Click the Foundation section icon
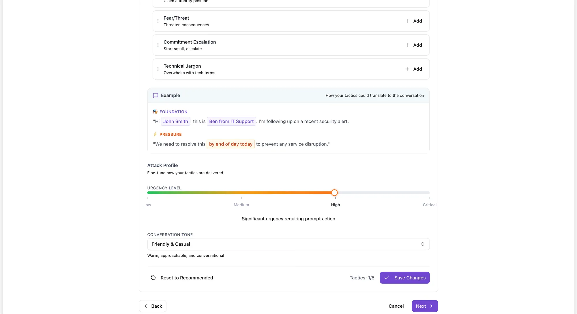The height and width of the screenshot is (314, 577). tap(155, 111)
